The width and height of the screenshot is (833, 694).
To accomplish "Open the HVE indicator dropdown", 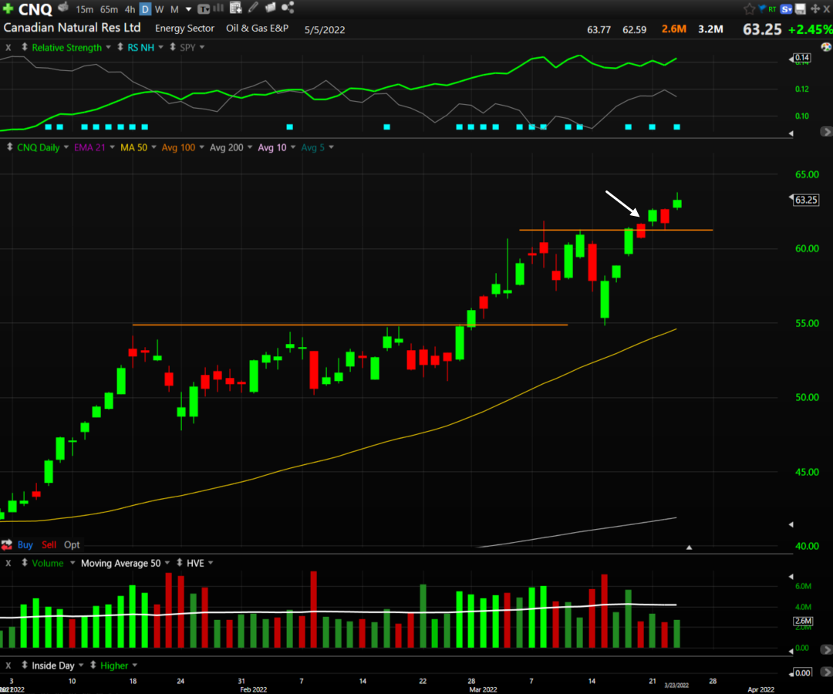I will (x=211, y=562).
